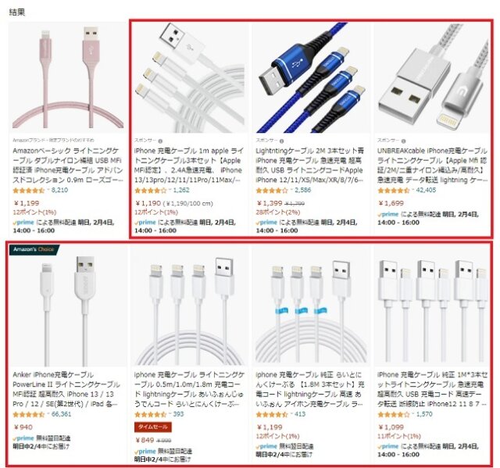The height and width of the screenshot is (468, 500).
Task: Open the pink Amazon Basics cable thumbnail
Action: pyautogui.click(x=68, y=77)
